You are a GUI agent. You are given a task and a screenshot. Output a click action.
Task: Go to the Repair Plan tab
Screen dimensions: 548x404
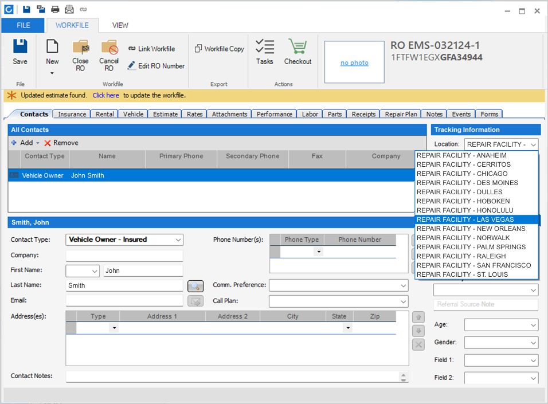401,114
